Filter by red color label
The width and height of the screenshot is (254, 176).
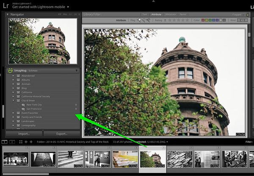(203, 20)
